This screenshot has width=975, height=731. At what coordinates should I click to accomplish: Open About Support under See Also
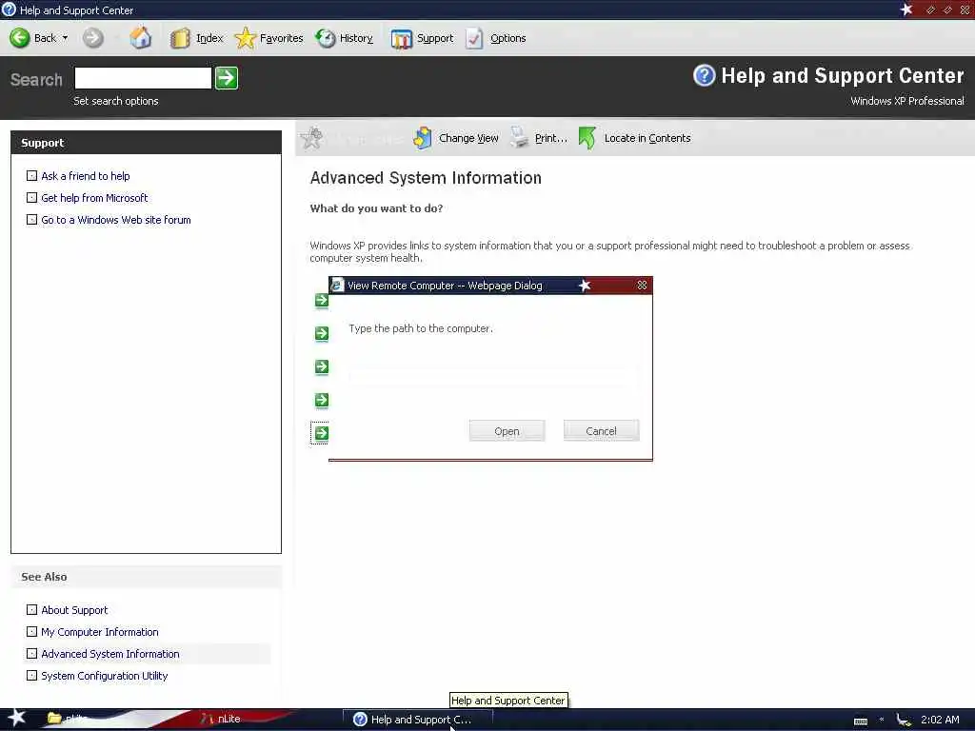point(74,610)
